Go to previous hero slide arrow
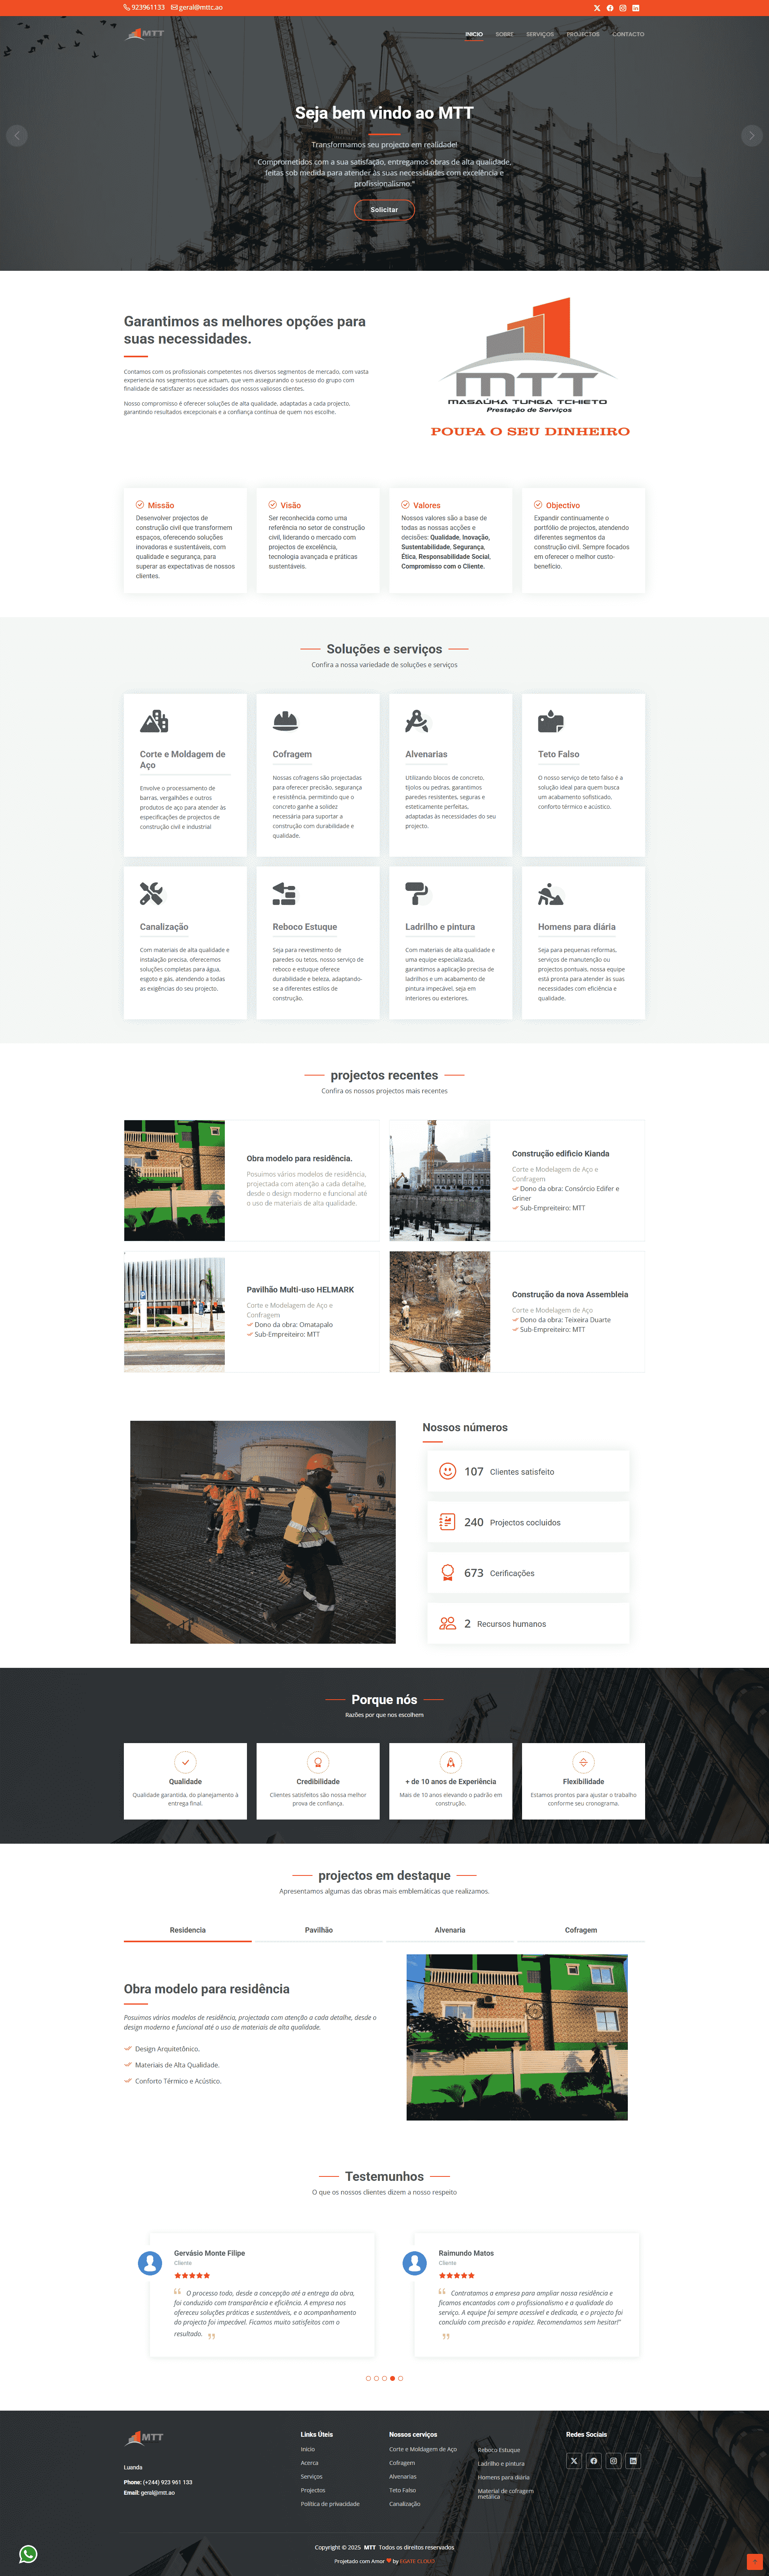This screenshot has height=2576, width=769. [17, 135]
